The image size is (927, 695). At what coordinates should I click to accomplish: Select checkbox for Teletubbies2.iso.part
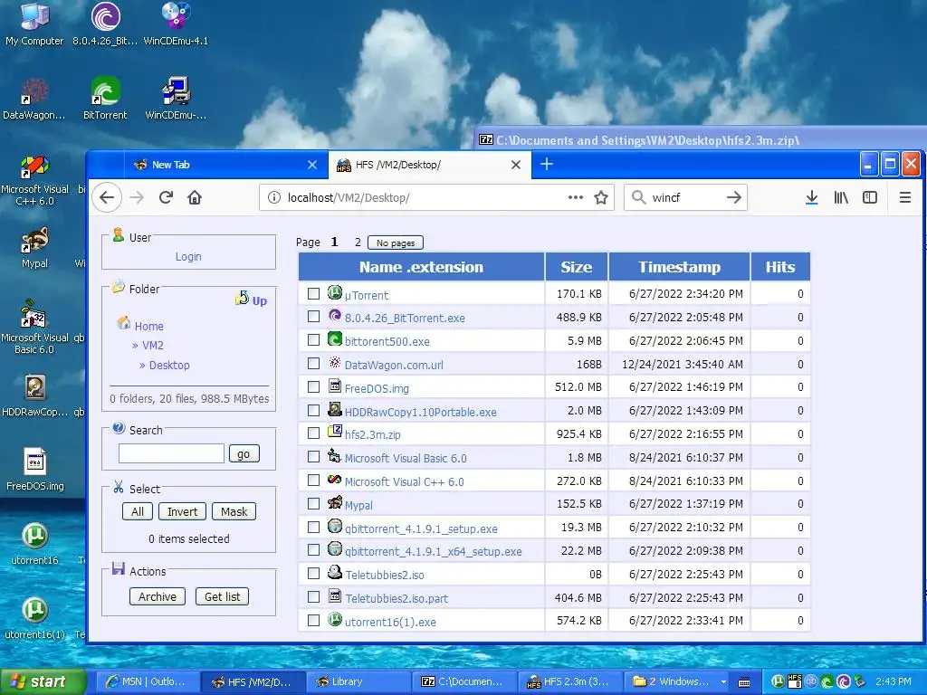coord(314,597)
